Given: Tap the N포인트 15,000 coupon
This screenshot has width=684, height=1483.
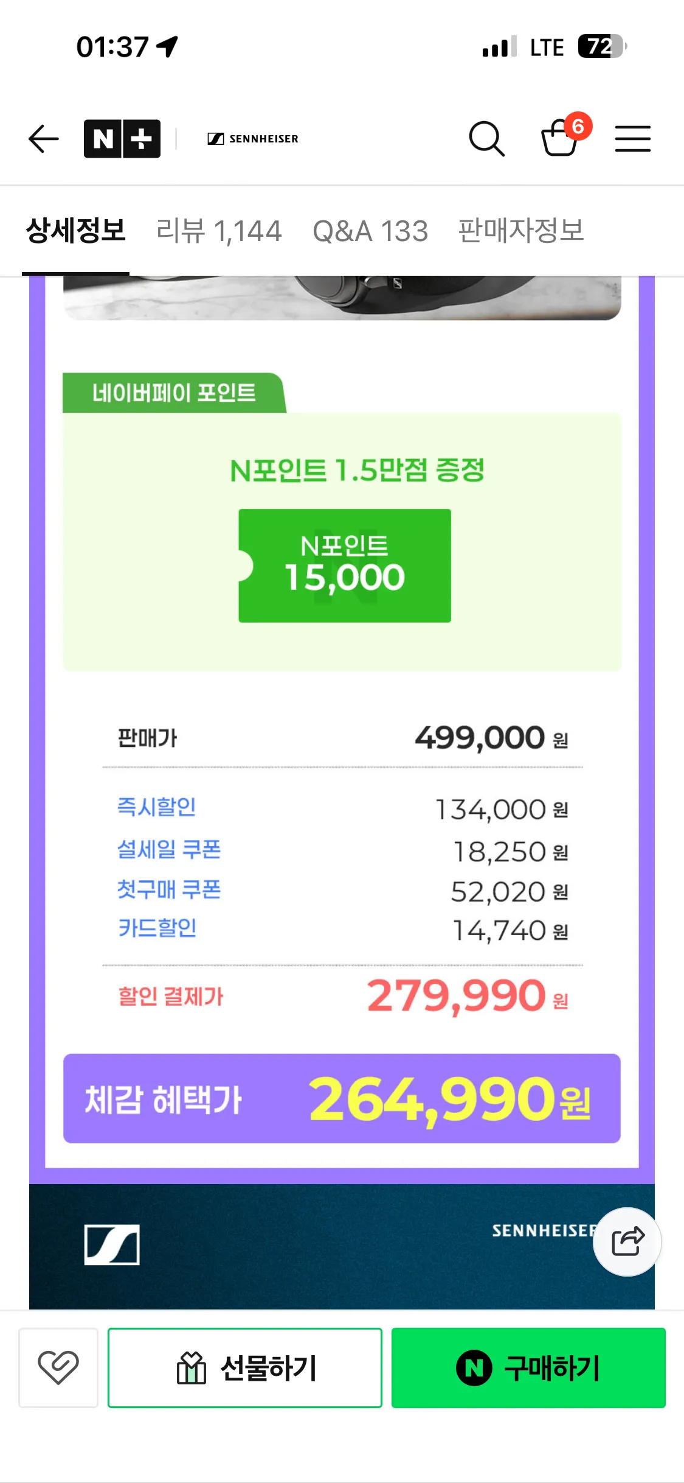Looking at the screenshot, I should pos(344,566).
